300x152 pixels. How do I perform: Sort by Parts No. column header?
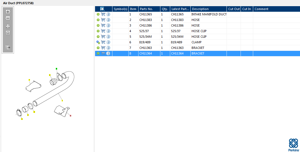pyautogui.click(x=149, y=9)
